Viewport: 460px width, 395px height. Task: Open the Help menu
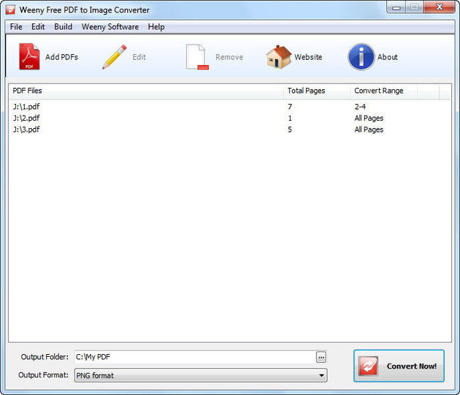click(x=156, y=27)
